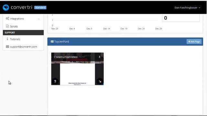This screenshot has width=207, height=116.
Task: Click the Dec 14 chart axis label
Action: pyautogui.click(x=106, y=29)
